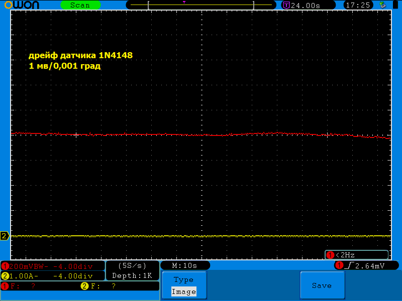Toggle channel 1 200mV scale readout
Viewport: 402px width, 301px height.
[53, 266]
